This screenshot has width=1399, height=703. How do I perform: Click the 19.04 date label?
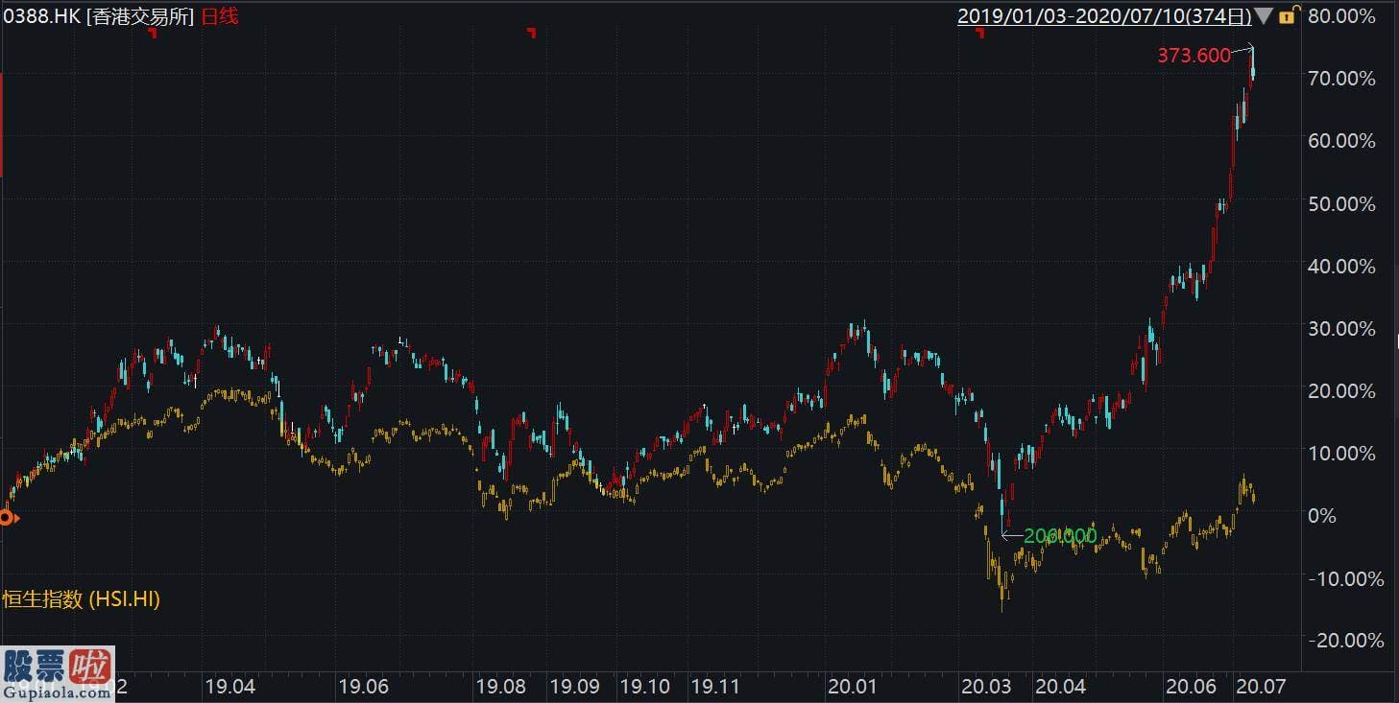click(x=229, y=687)
